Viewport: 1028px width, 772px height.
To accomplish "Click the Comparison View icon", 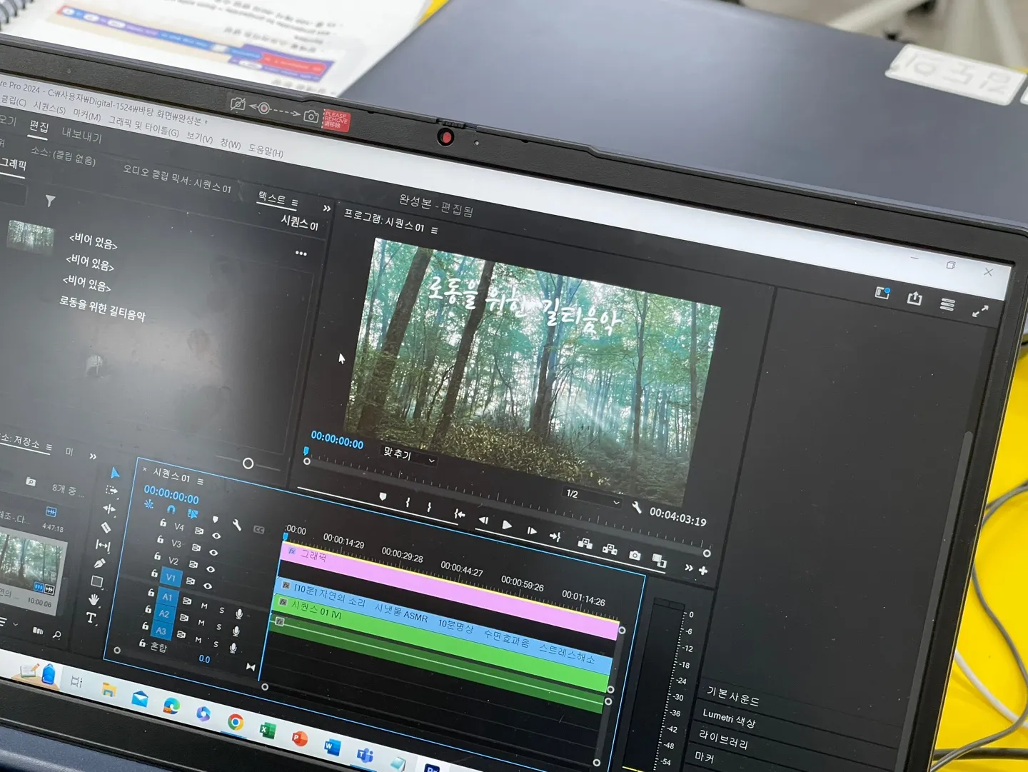I will [659, 561].
